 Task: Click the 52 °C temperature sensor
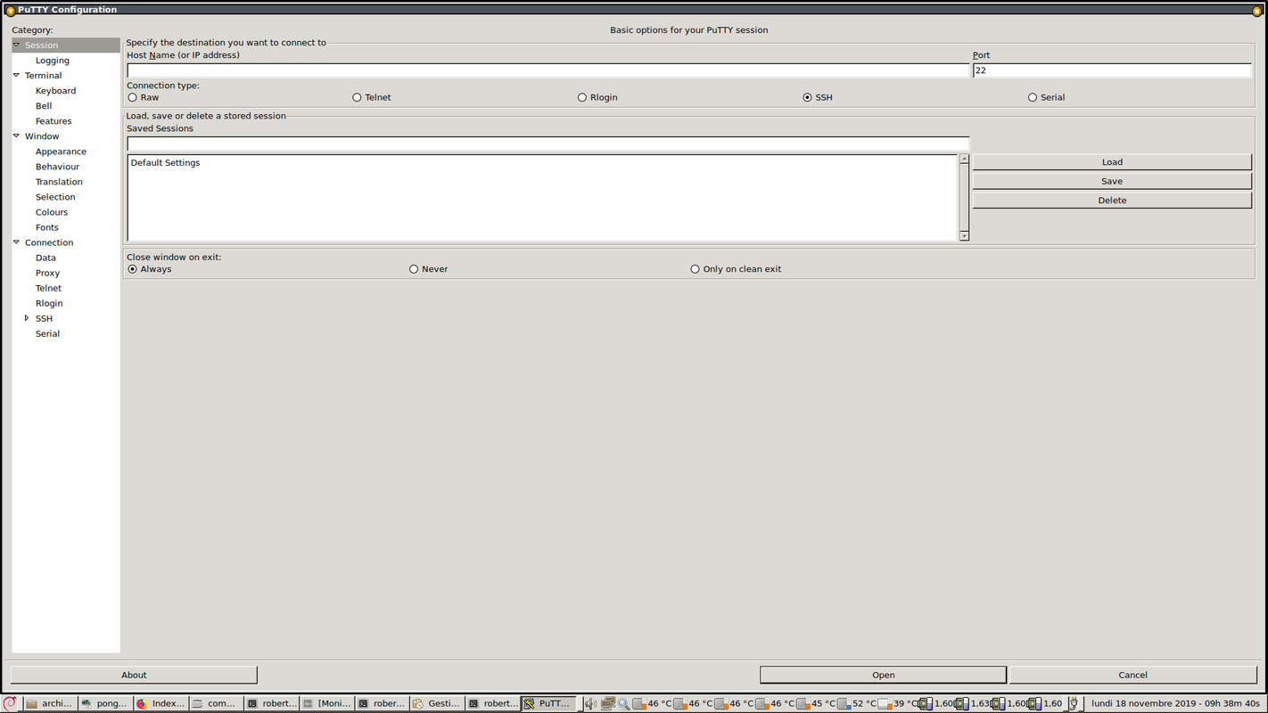[857, 703]
